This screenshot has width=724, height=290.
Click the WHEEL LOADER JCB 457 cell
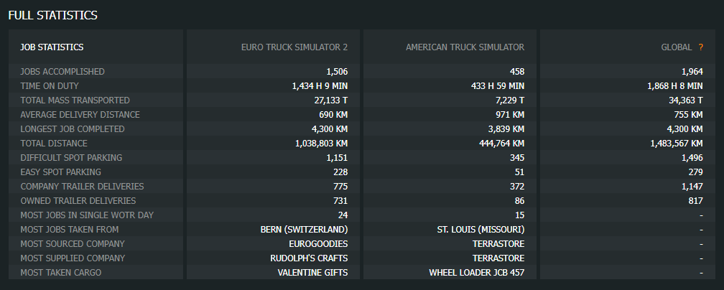476,272
